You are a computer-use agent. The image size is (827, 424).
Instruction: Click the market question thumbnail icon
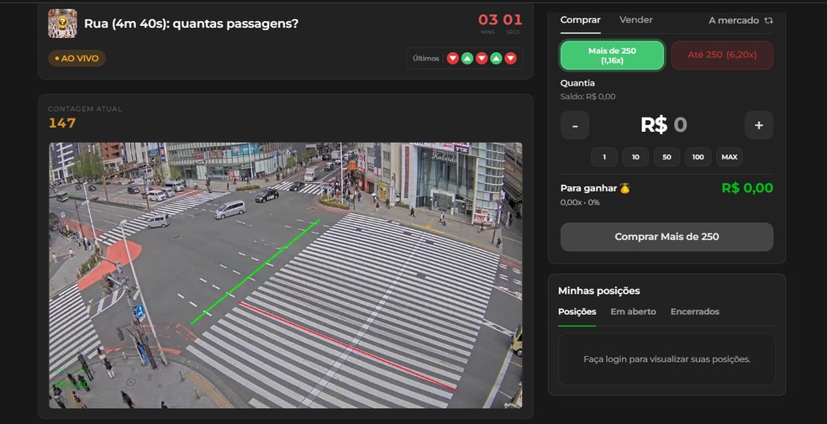(62, 24)
